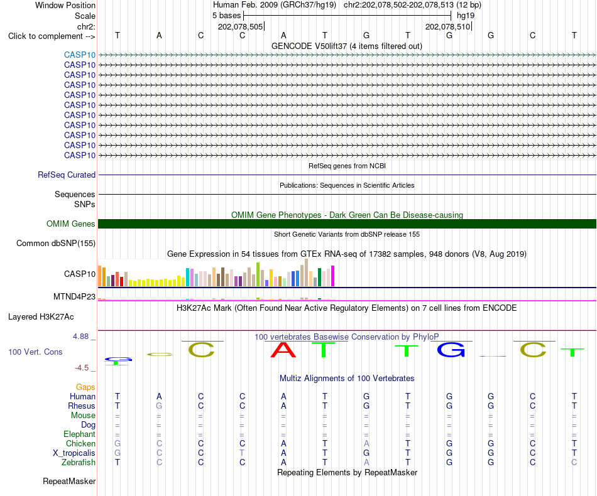597x496 pixels.
Task: Click the RefSeq Curated track label
Action: tap(66, 175)
